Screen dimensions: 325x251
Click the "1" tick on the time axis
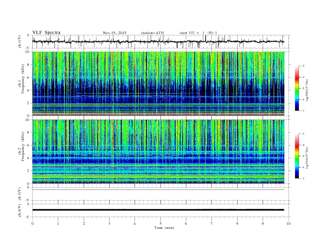[58, 224]
